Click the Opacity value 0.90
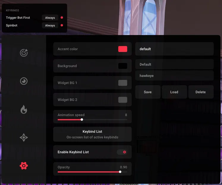 click(123, 167)
